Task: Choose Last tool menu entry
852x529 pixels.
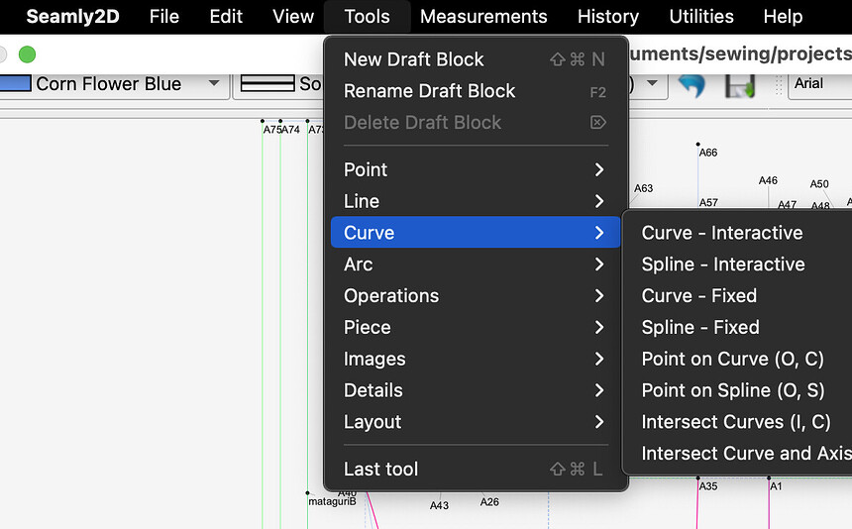Action: (476, 469)
